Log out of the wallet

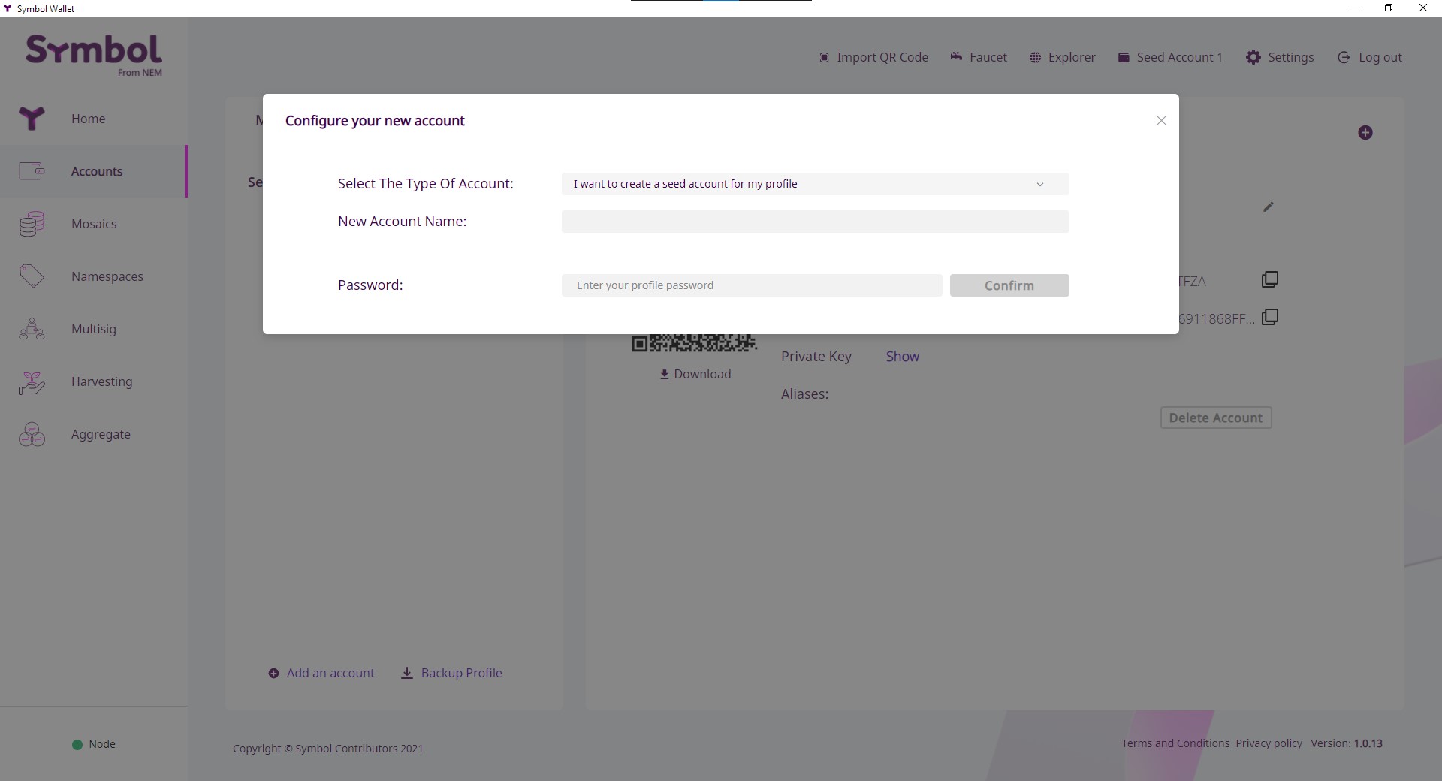[1370, 57]
